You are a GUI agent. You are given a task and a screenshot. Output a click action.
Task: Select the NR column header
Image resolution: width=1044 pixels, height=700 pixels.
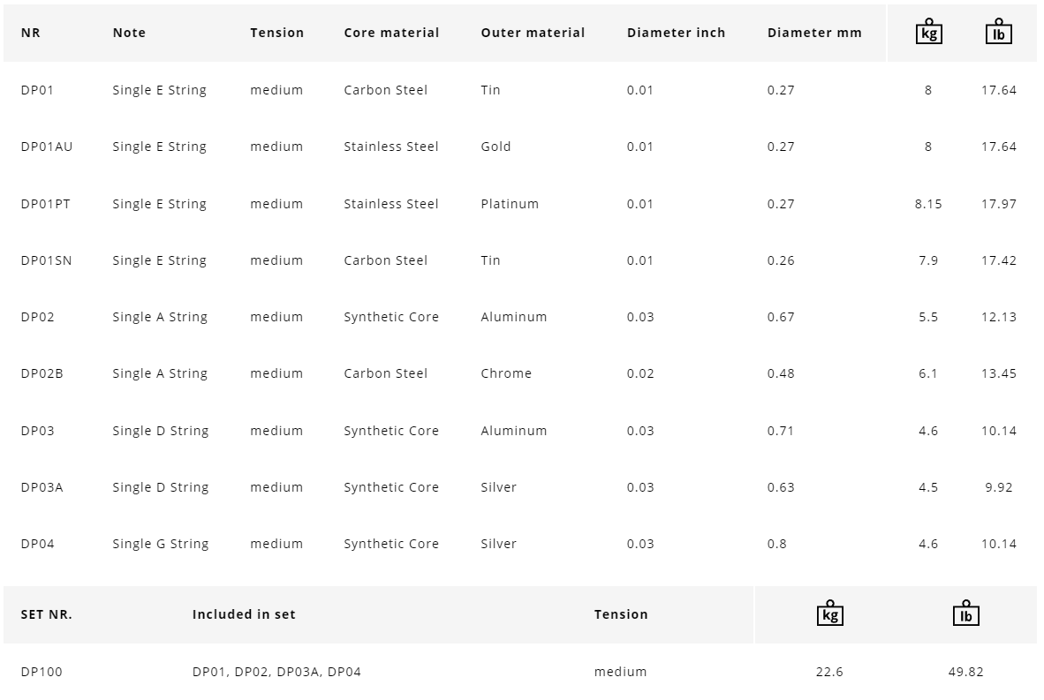(31, 33)
